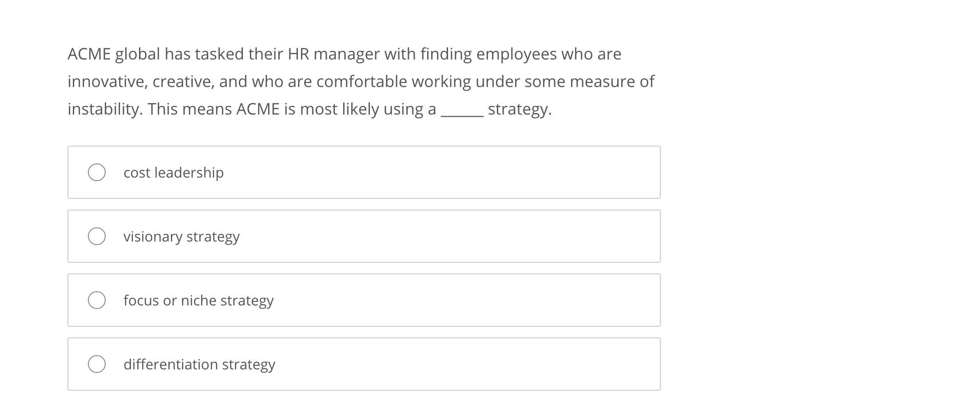Click the circle beside differentiation strategy
Image resolution: width=976 pixels, height=412 pixels.
coord(98,364)
